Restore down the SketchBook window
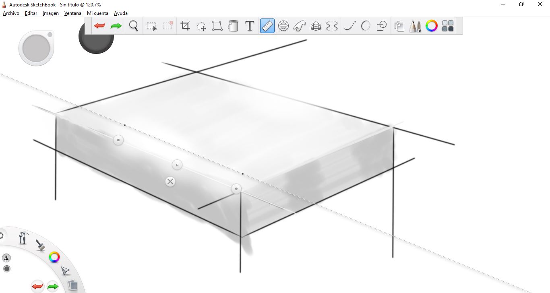The width and height of the screenshot is (550, 293). (x=521, y=4)
